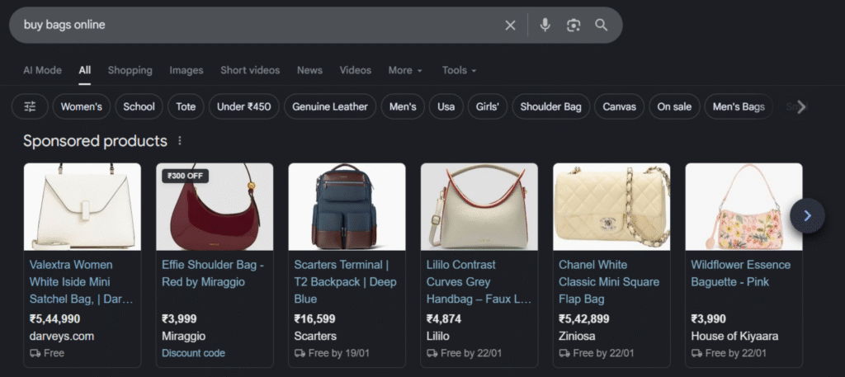Image resolution: width=845 pixels, height=377 pixels.
Task: Open the Videos tab
Action: [x=355, y=71]
